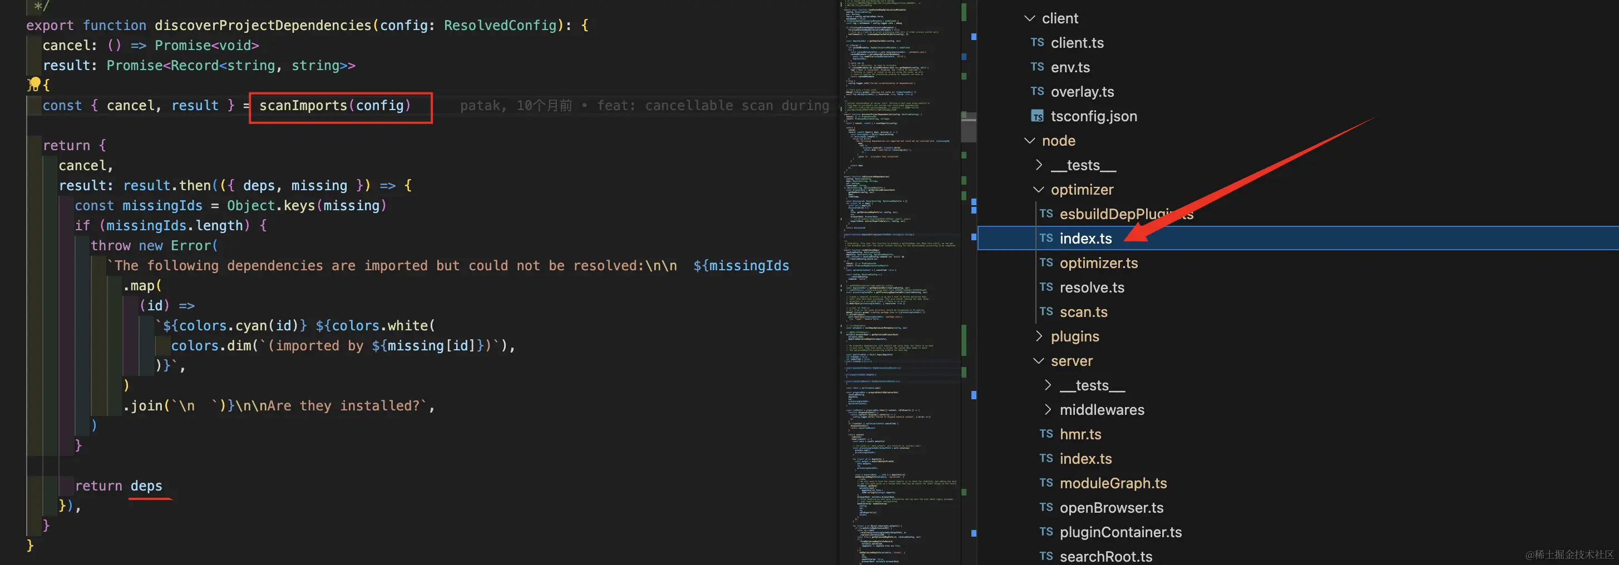Click the TS icon beside optimizer.ts
The image size is (1619, 565).
point(1046,262)
